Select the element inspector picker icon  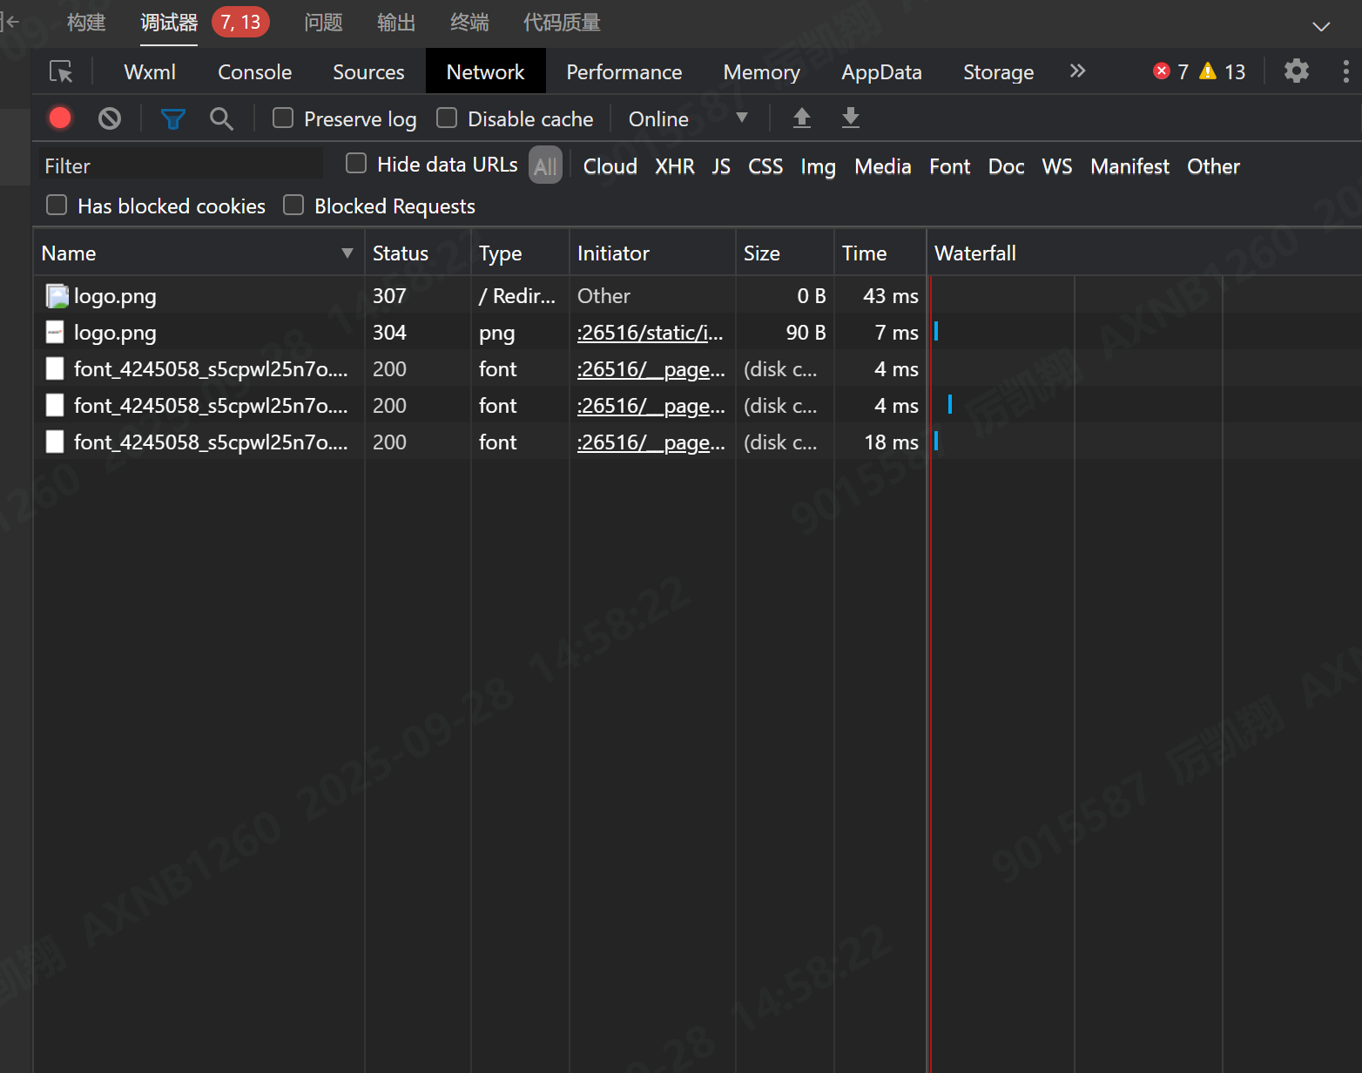(x=61, y=71)
